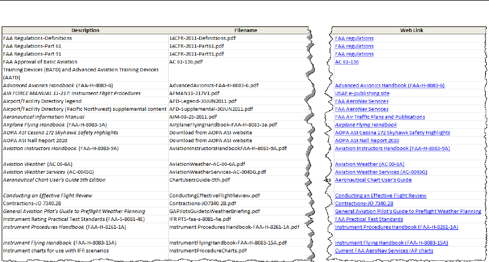Select InstrumentFlyingHandbook-FAA-H-8083-15A.pdf cell
The height and width of the screenshot is (262, 489).
[x=228, y=243]
